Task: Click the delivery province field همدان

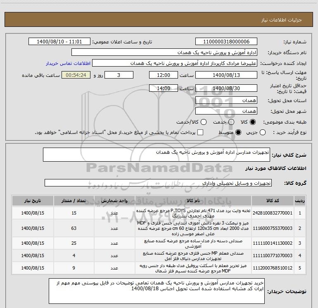Action: coord(226,100)
